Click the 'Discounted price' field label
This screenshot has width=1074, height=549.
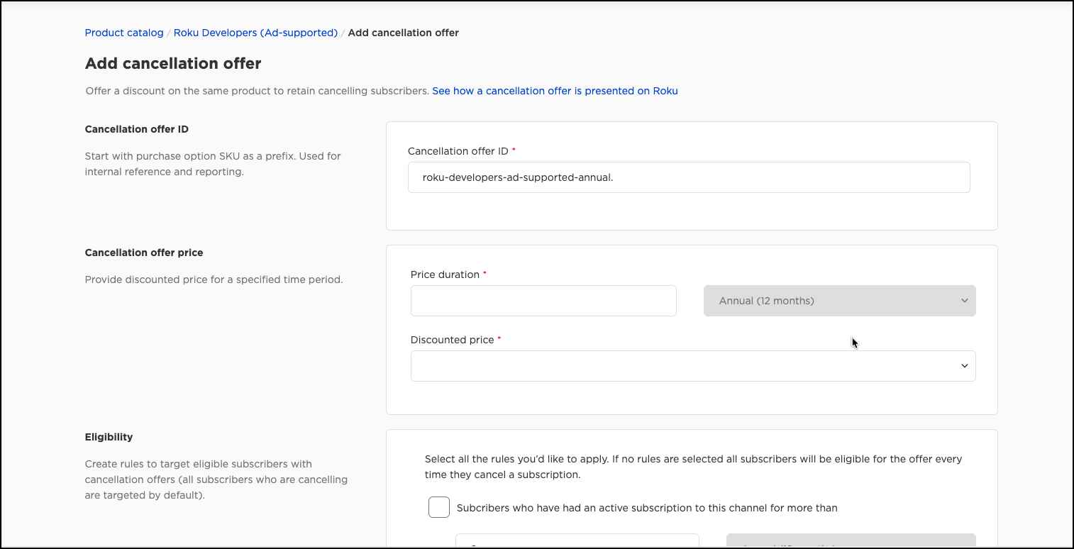452,340
